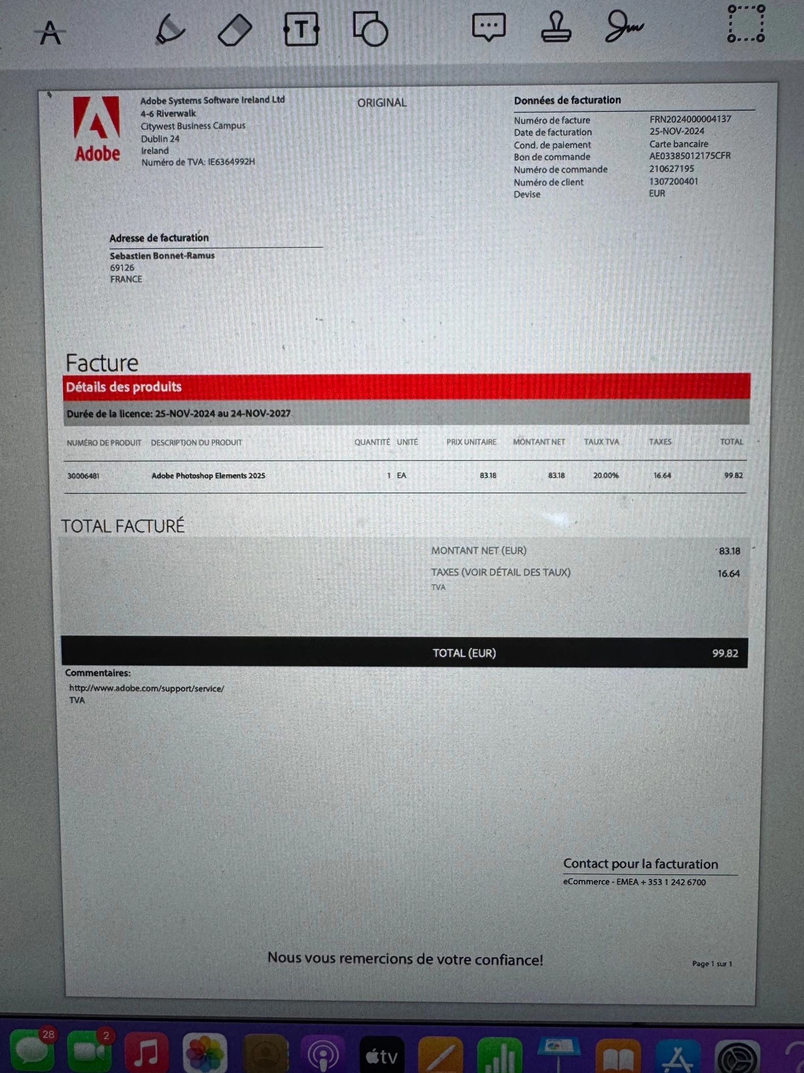
Task: Open the signature tool
Action: pos(624,27)
